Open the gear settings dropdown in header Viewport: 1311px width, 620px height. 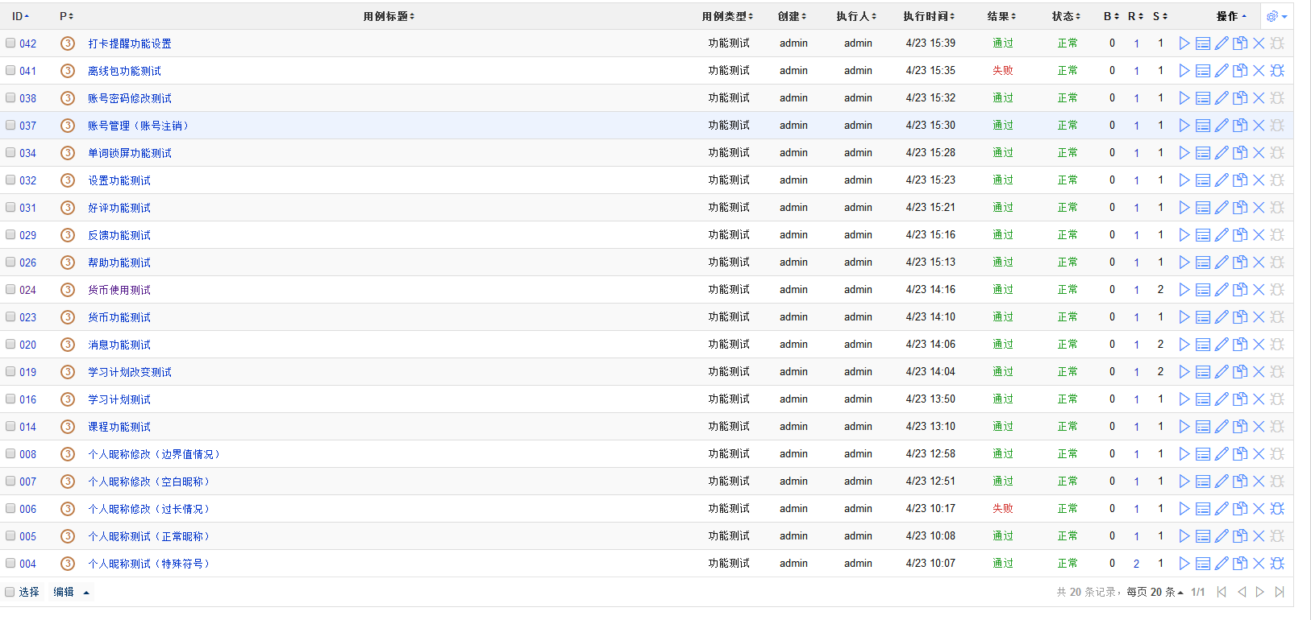[1276, 16]
